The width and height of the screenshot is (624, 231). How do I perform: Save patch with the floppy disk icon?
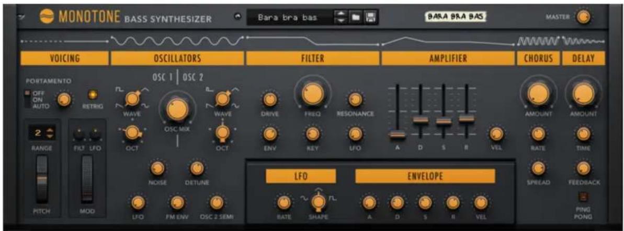370,18
